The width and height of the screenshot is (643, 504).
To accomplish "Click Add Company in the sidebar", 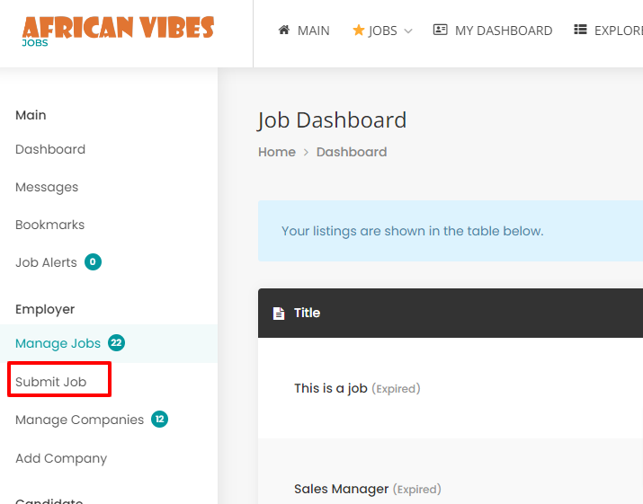I will coord(61,458).
